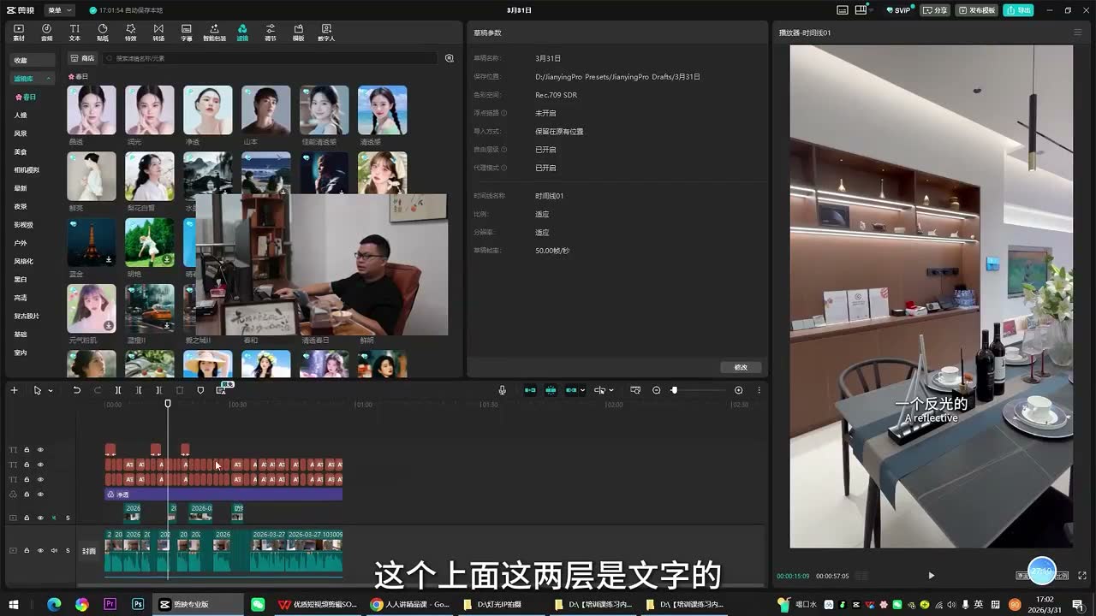This screenshot has width=1096, height=616.
Task: Click the 修改 modify draft button
Action: coord(741,367)
